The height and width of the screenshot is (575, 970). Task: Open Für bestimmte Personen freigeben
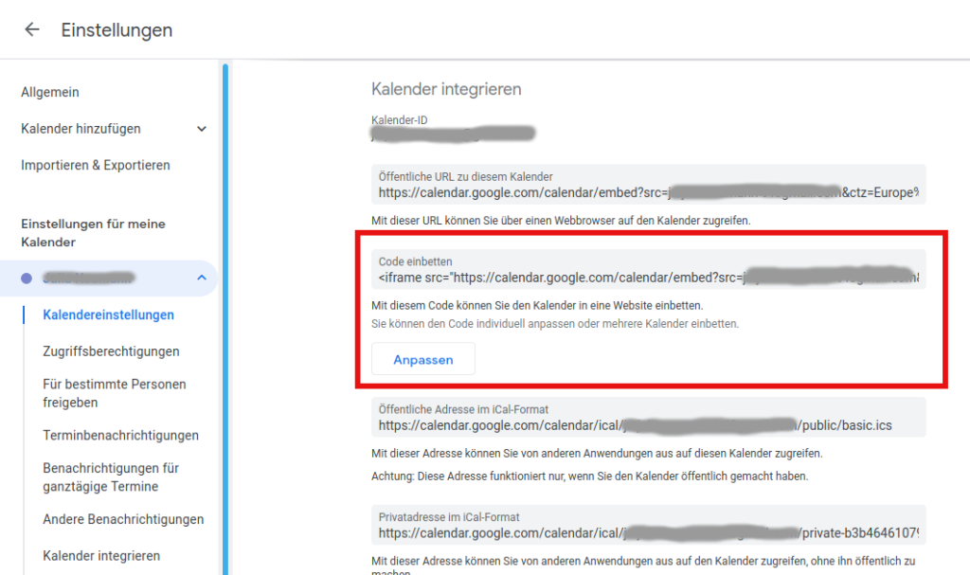114,393
